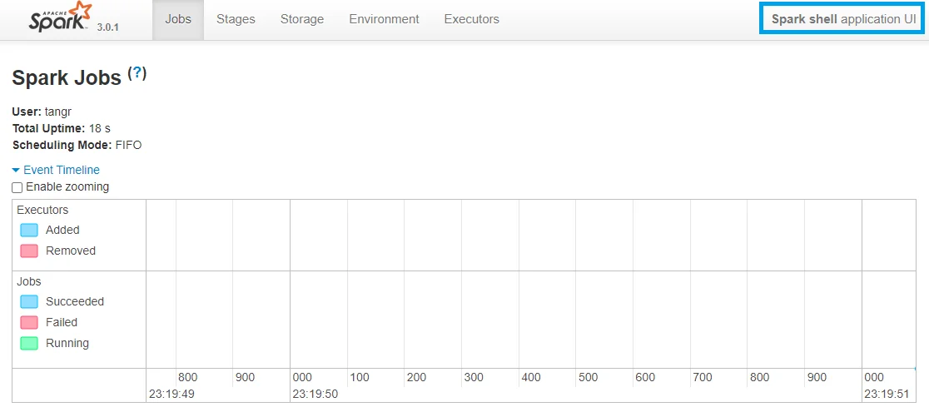
Task: Open the Storage tab
Action: tap(302, 19)
